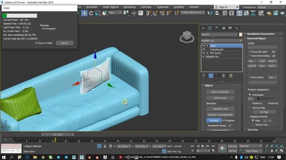Click the object color swatch
Image resolution: width=286 pixels, height=160 pixels.
(240, 35)
